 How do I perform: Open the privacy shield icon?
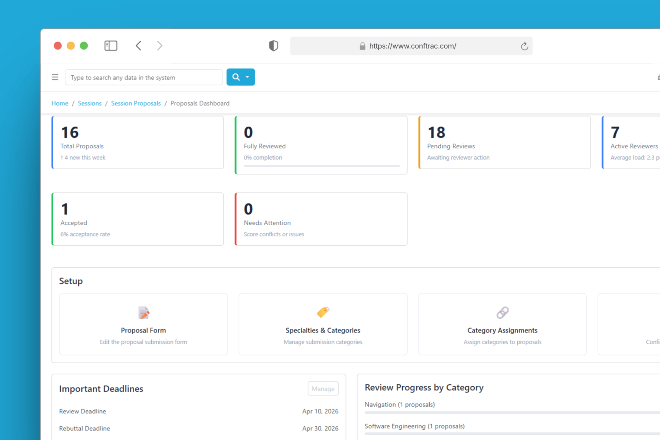tap(274, 46)
